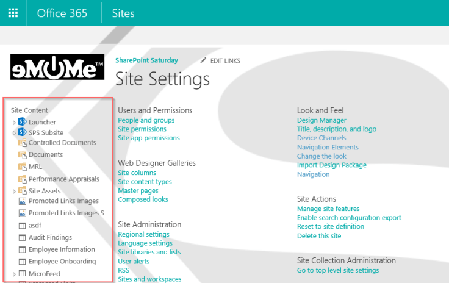Viewport: 449px width, 283px height.
Task: Select the asdf list in tree
Action: point(35,226)
